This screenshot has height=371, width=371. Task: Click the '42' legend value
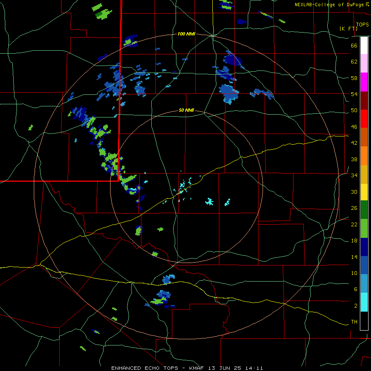[x=354, y=143]
